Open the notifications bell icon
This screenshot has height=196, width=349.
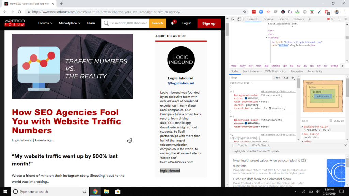[173, 23]
